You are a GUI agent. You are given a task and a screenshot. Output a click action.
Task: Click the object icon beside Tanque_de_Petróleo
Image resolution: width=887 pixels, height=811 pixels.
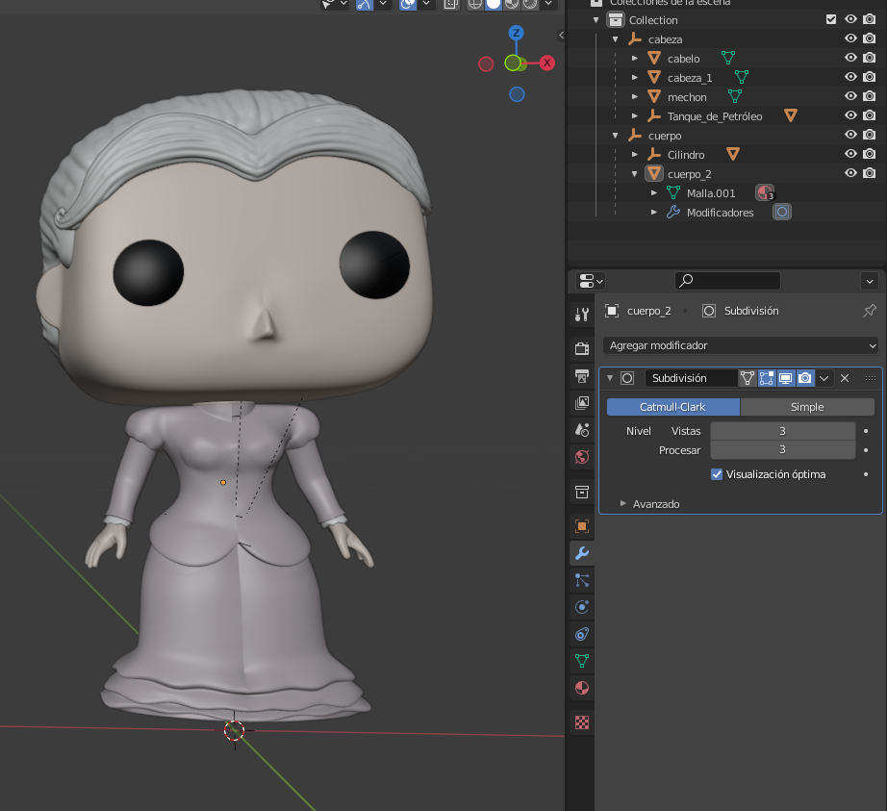[x=790, y=115]
